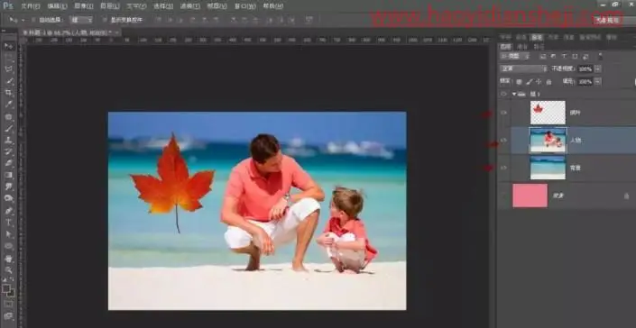Viewport: 636px width, 328px height.
Task: Click the pink layer thumbnail
Action: (x=530, y=196)
